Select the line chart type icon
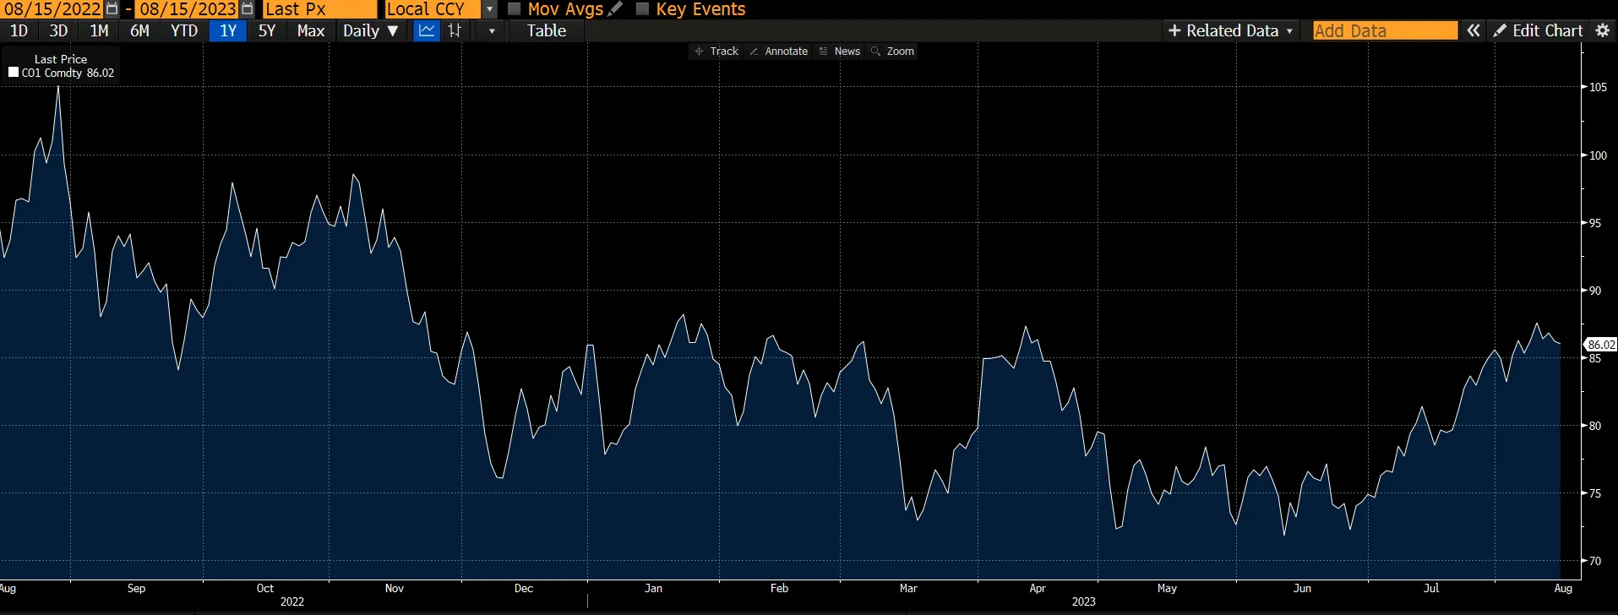The width and height of the screenshot is (1618, 615). coord(428,30)
